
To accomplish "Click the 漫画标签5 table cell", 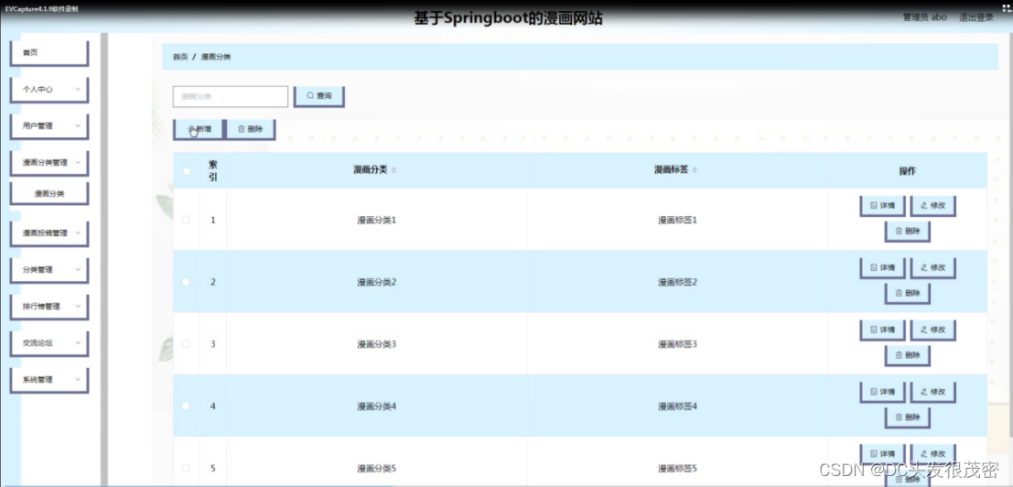I will 678,469.
